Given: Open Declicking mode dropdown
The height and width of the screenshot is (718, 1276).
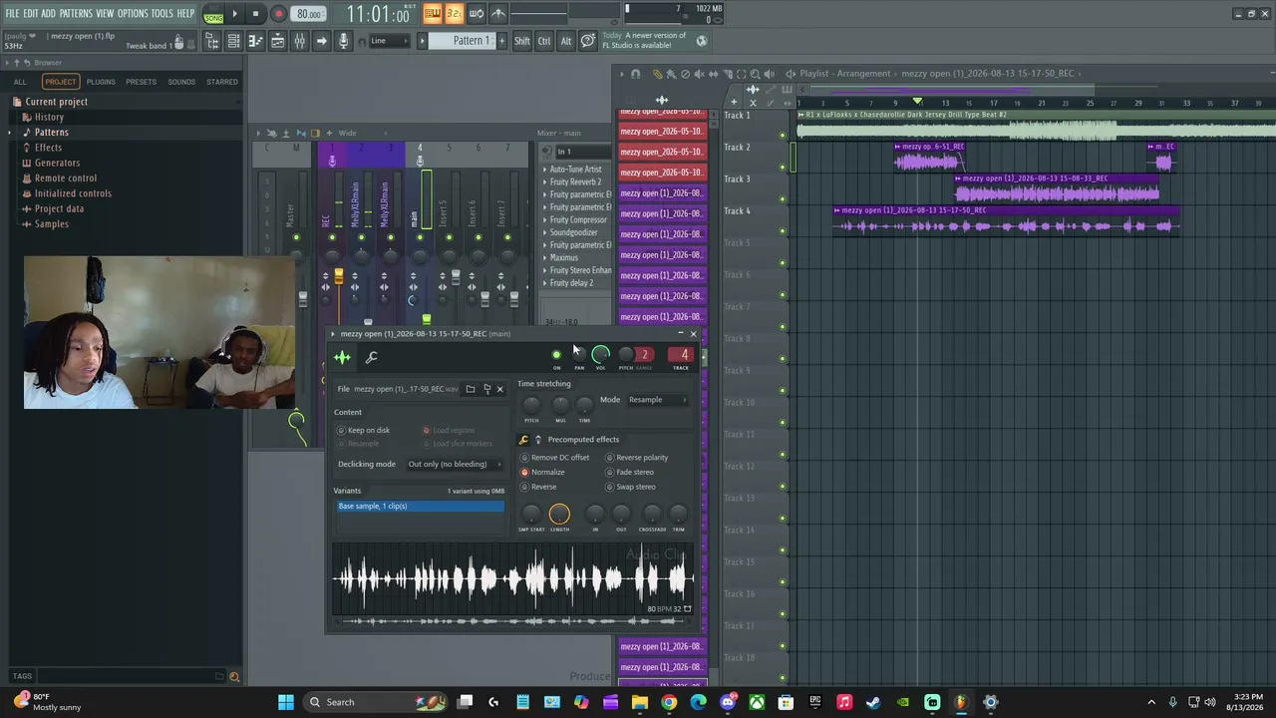Looking at the screenshot, I should (x=455, y=464).
